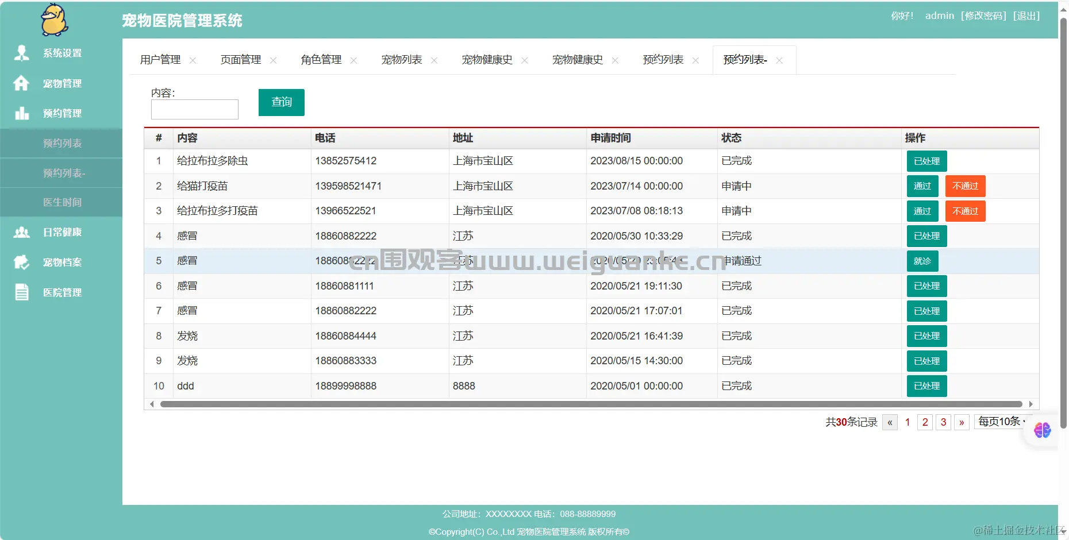Go to the previous page «
This screenshot has height=540, width=1069.
pos(890,422)
